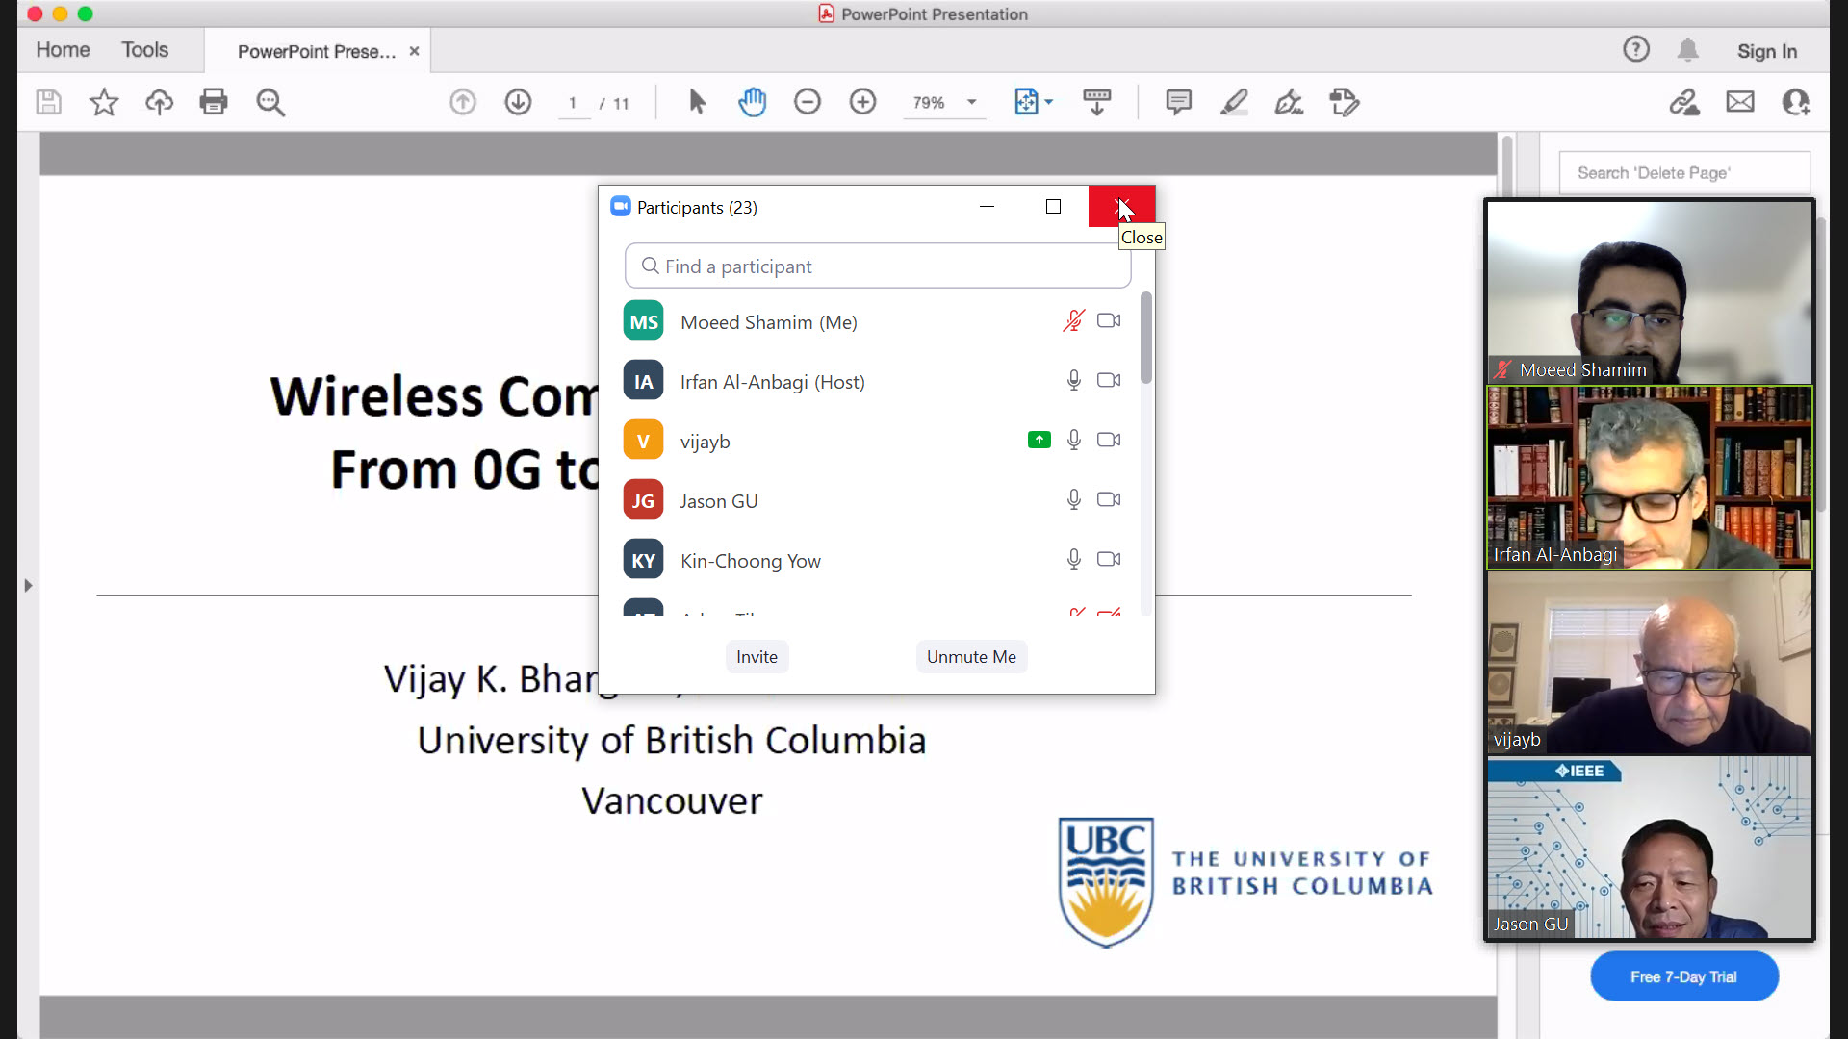1848x1039 pixels.
Task: Expand the fit page options dropdown
Action: pos(1049,102)
